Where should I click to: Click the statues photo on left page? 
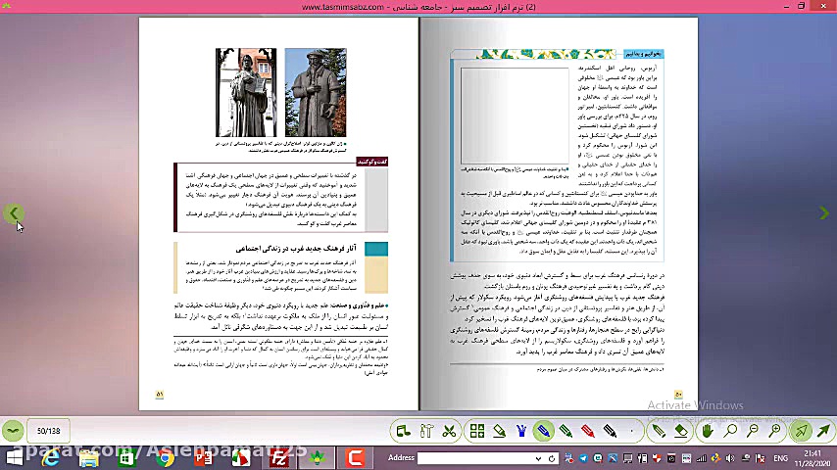tap(280, 92)
